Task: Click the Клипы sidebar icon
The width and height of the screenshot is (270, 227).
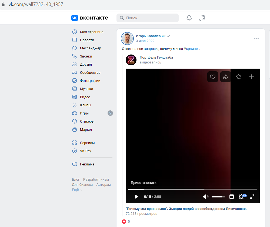Action: pos(75,105)
